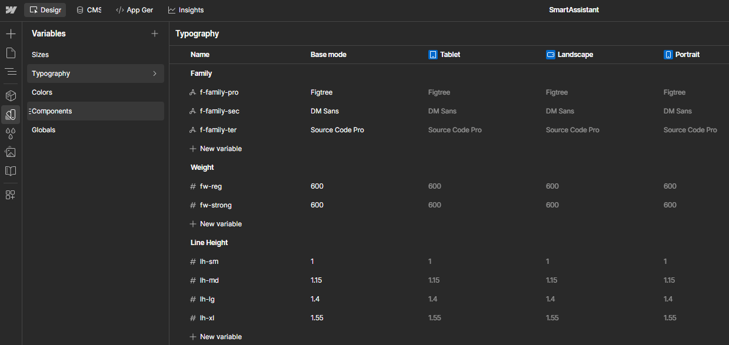The image size is (729, 345).
Task: Click the Name column header
Action: click(x=200, y=55)
